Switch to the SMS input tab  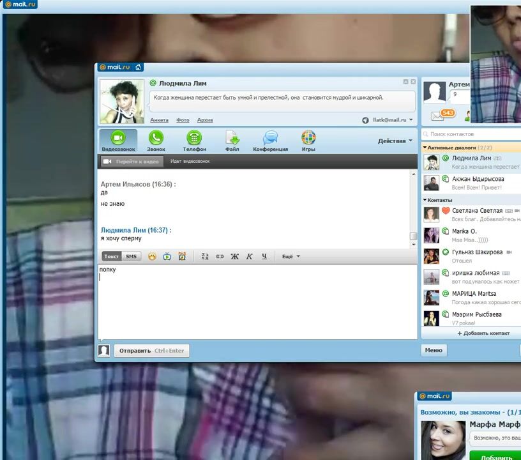coord(130,256)
